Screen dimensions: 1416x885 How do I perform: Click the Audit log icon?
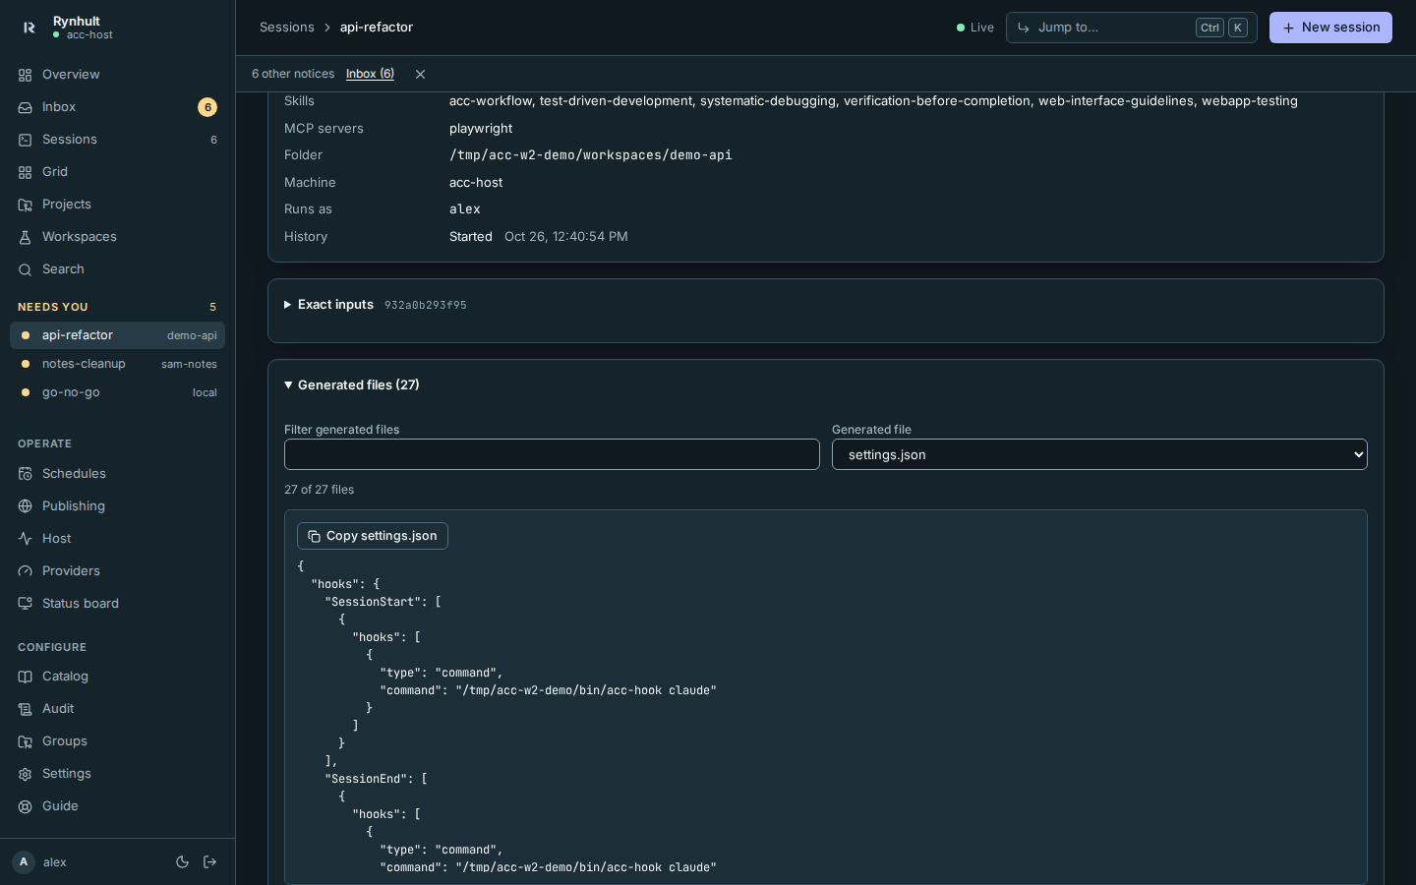tap(26, 709)
